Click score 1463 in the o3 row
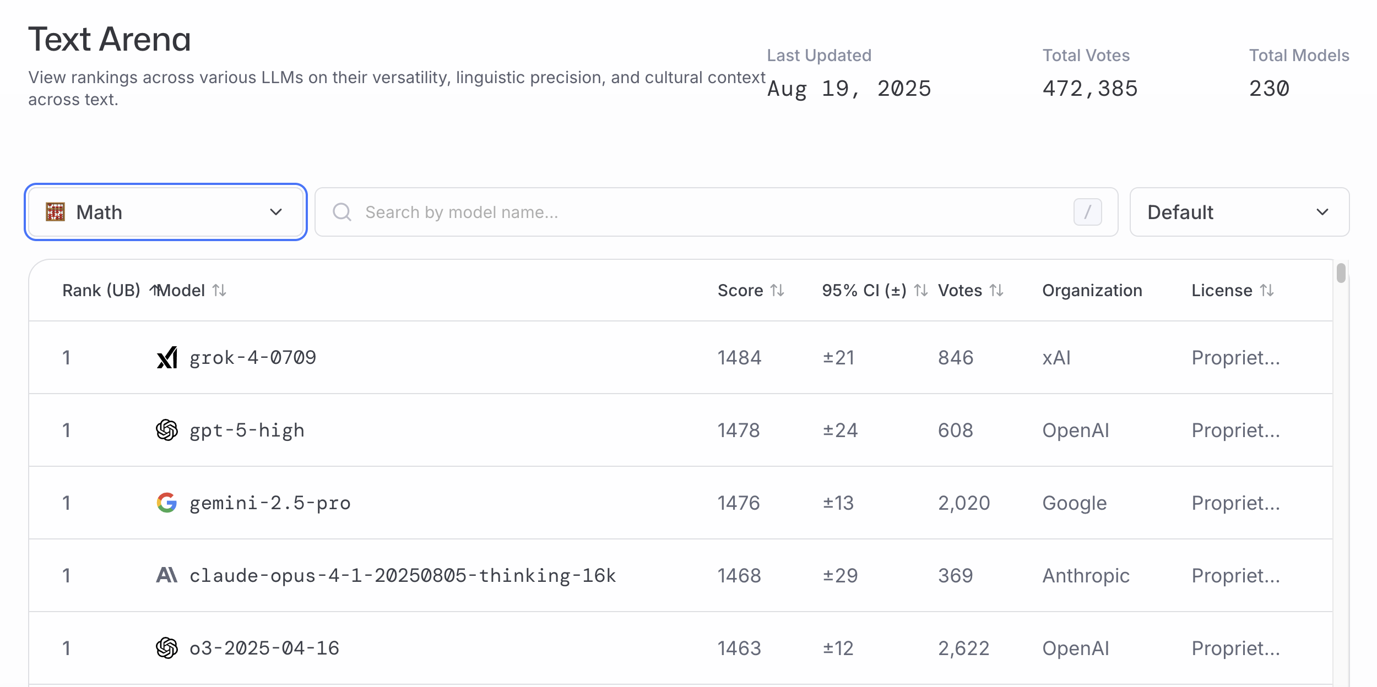Image resolution: width=1377 pixels, height=687 pixels. [739, 648]
